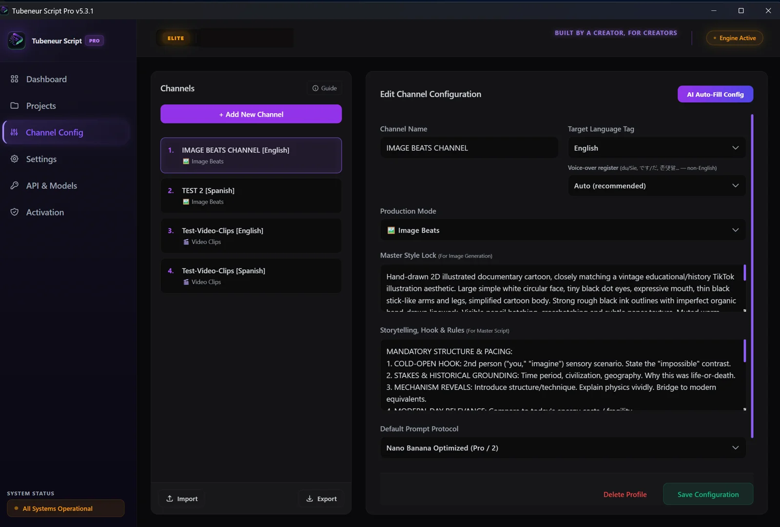Click Add New Channel button
Screen dimensions: 780x527
tap(251, 114)
